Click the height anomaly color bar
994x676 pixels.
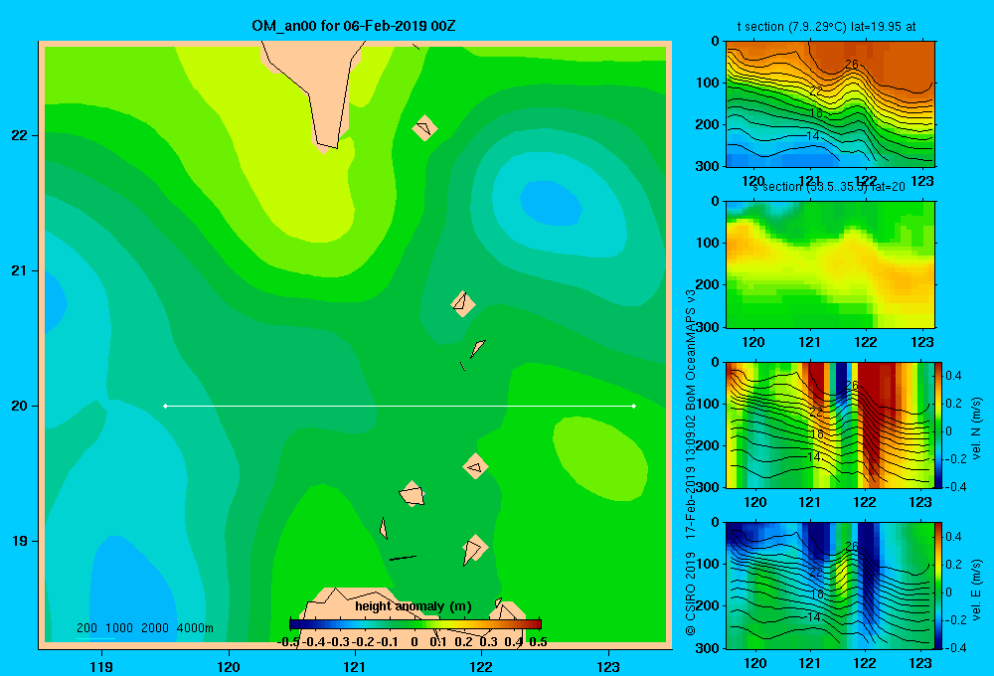click(415, 624)
